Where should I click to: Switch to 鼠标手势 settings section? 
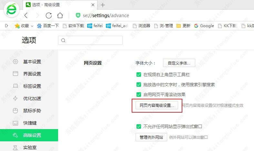(32, 111)
